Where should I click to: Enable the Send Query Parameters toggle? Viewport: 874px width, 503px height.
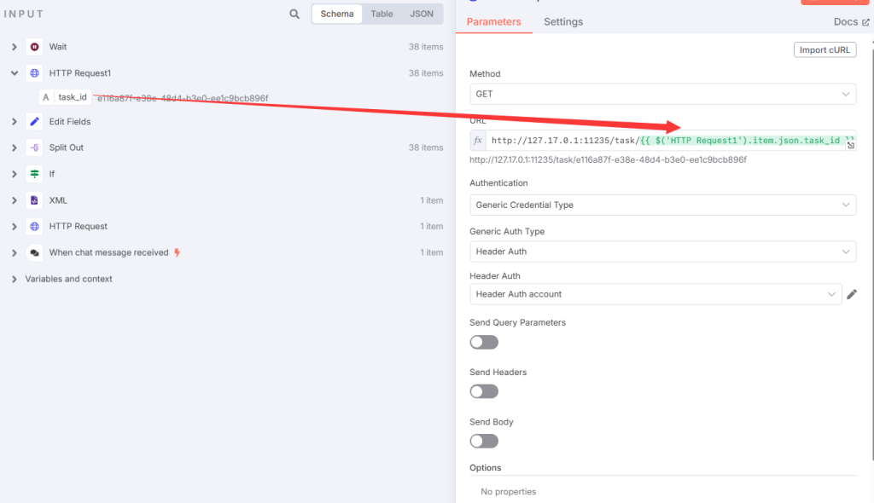pos(484,342)
